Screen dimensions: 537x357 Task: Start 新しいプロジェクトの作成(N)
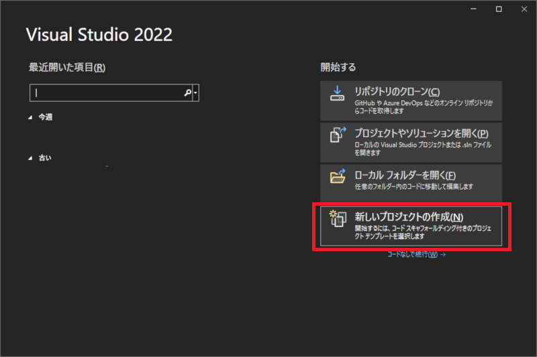coord(411,226)
